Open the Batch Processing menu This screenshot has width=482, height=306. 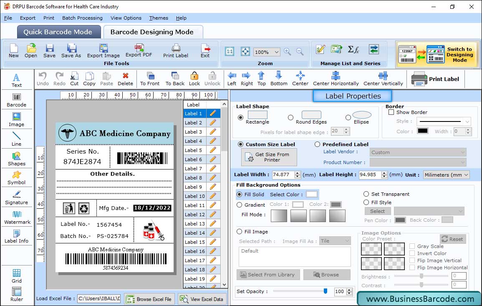(82, 18)
